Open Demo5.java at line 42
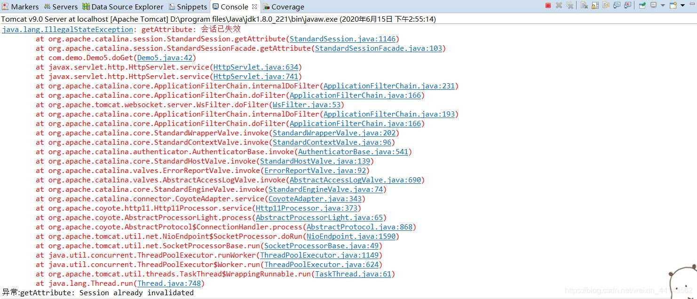 pyautogui.click(x=164, y=57)
